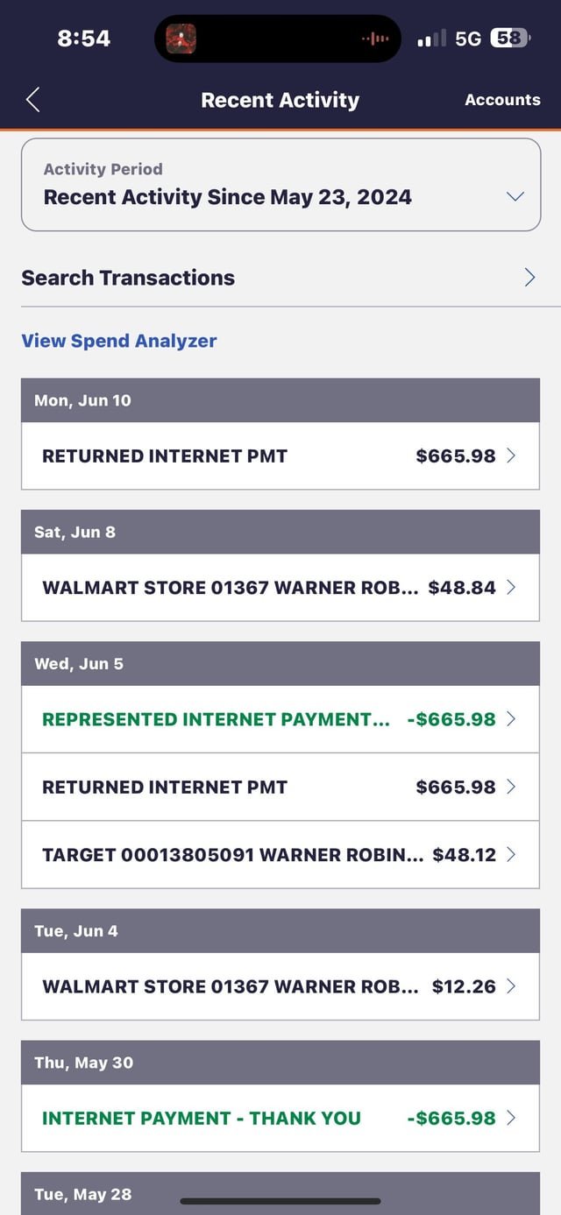
Task: Open Jun 4 Walmart $12.26 transaction
Action: tap(280, 986)
